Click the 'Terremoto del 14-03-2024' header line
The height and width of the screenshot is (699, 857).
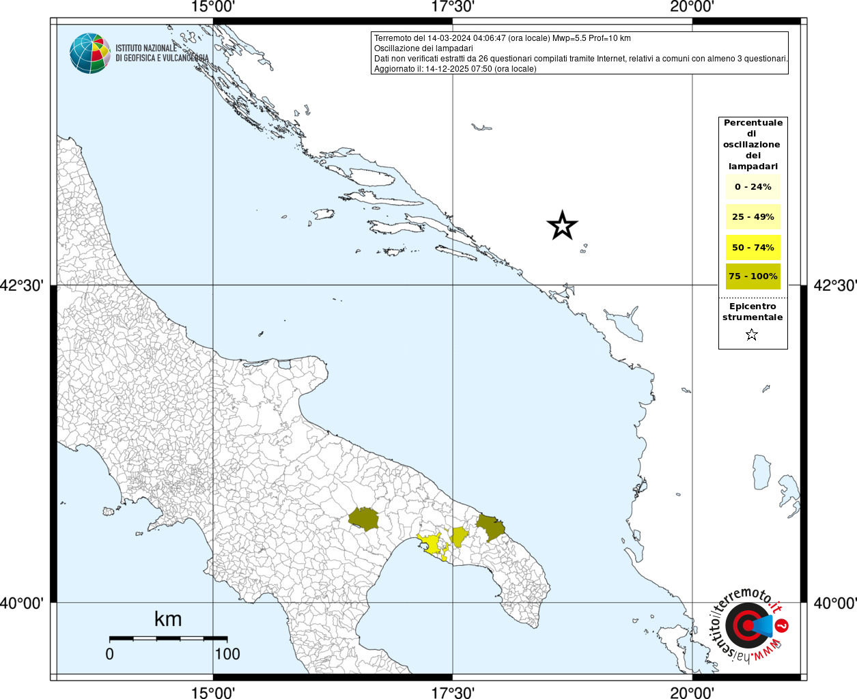tap(502, 38)
